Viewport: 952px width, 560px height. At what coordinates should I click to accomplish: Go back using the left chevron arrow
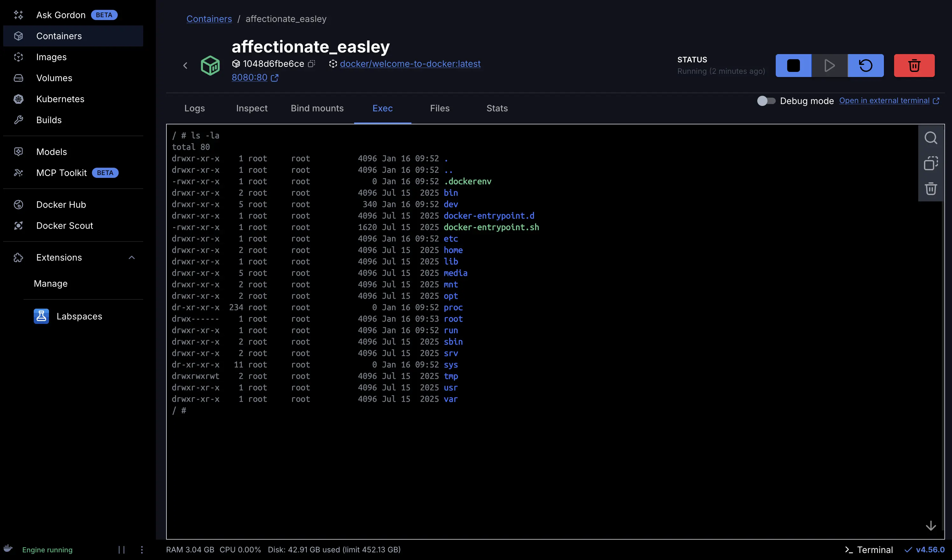click(185, 65)
